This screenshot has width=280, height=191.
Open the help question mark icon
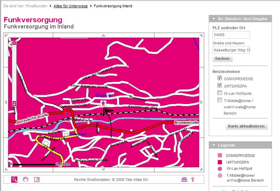[x=193, y=180]
